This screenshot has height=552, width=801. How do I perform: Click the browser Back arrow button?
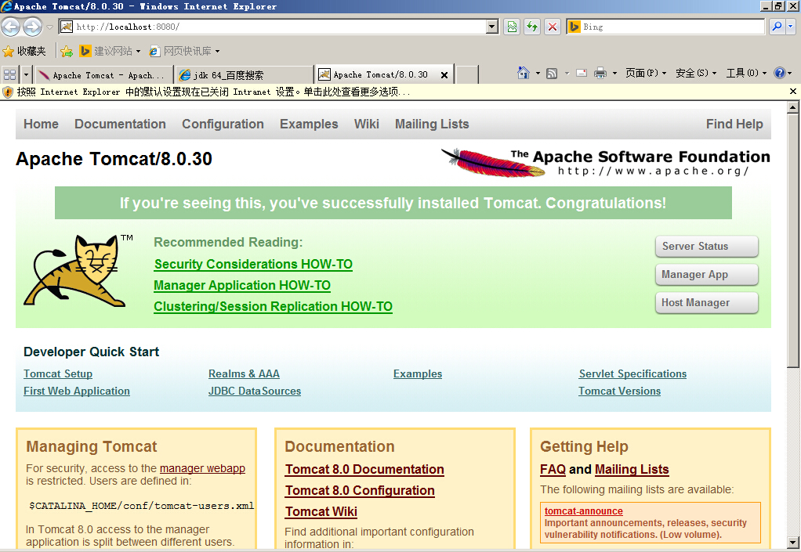(10, 27)
